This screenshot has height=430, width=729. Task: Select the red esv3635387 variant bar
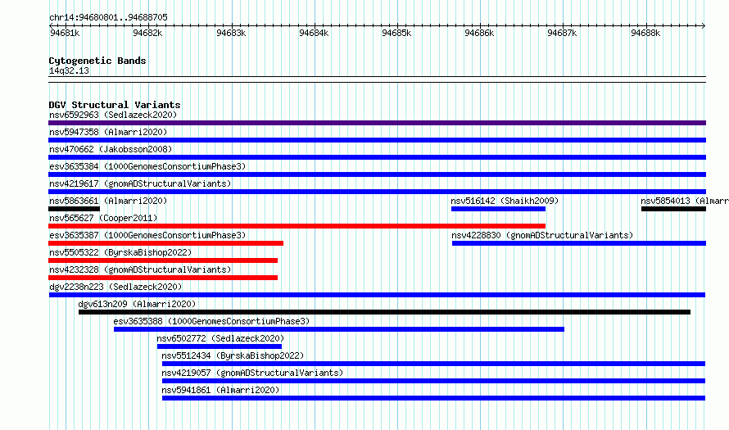165,243
